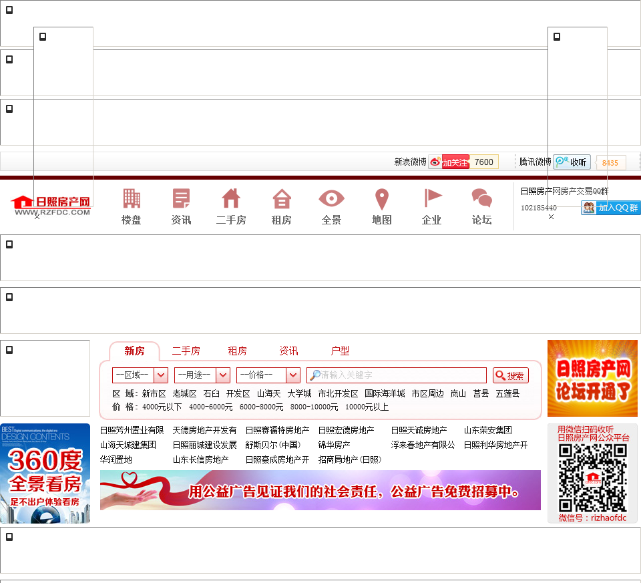641x583 pixels.
Task: Open 日照芳州置业有限 company link
Action: pos(132,431)
